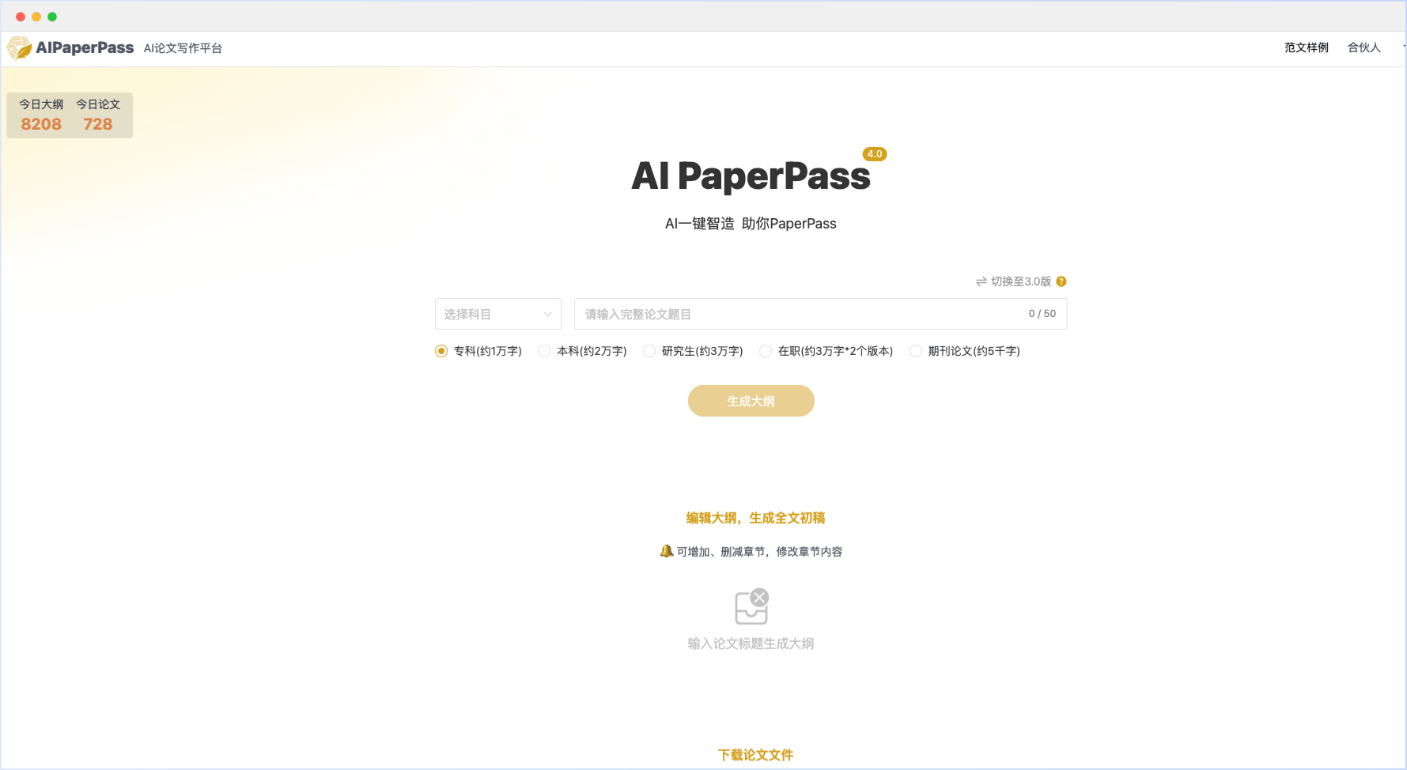
Task: Open the 范文样例 menu item
Action: tap(1306, 47)
